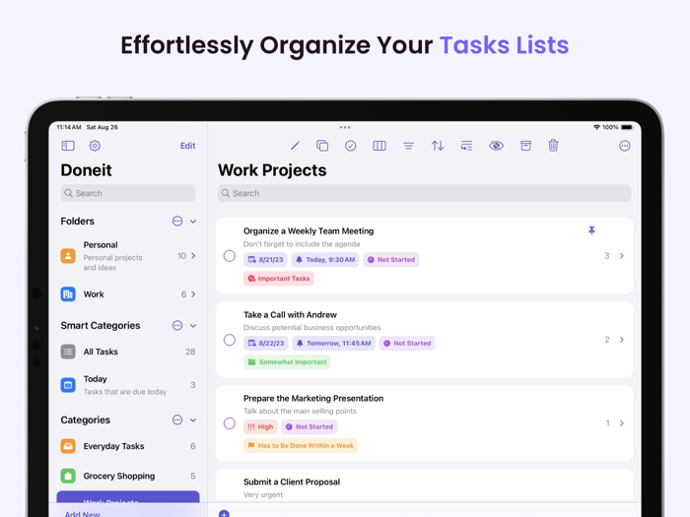This screenshot has width=690, height=517.
Task: Click the High priority tag
Action: (260, 426)
